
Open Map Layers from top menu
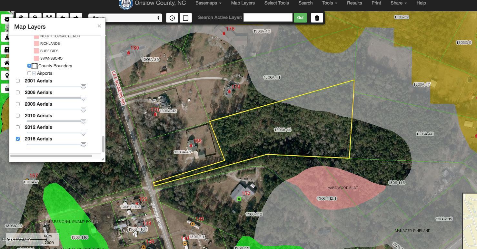(x=243, y=3)
